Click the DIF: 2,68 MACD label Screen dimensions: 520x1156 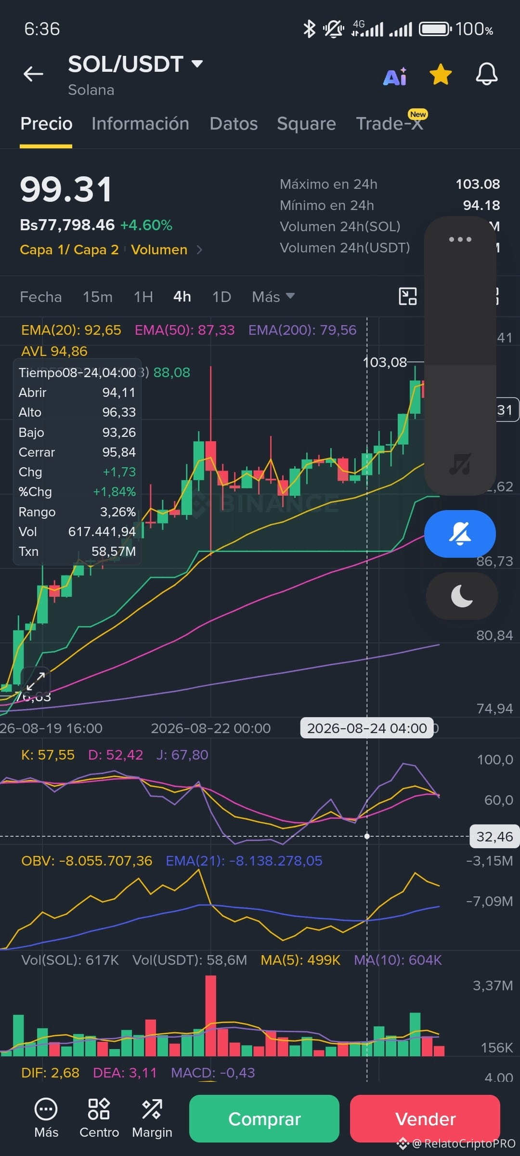[50, 1073]
